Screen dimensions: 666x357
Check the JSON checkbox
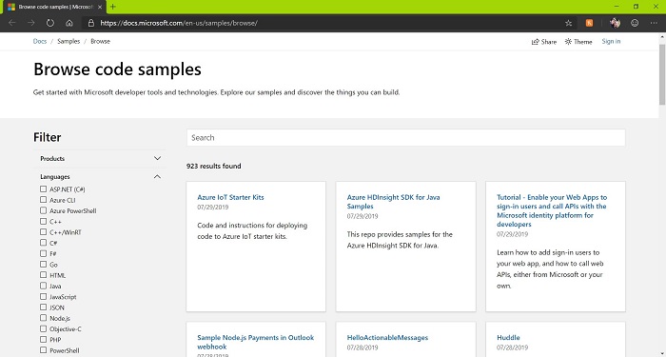pos(44,307)
